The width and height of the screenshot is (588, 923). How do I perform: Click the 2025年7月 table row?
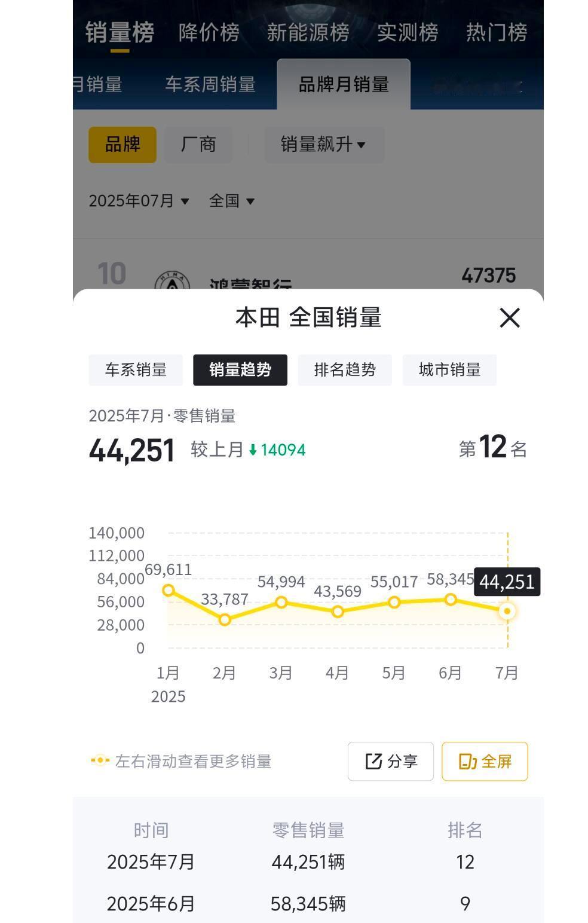pyautogui.click(x=308, y=862)
